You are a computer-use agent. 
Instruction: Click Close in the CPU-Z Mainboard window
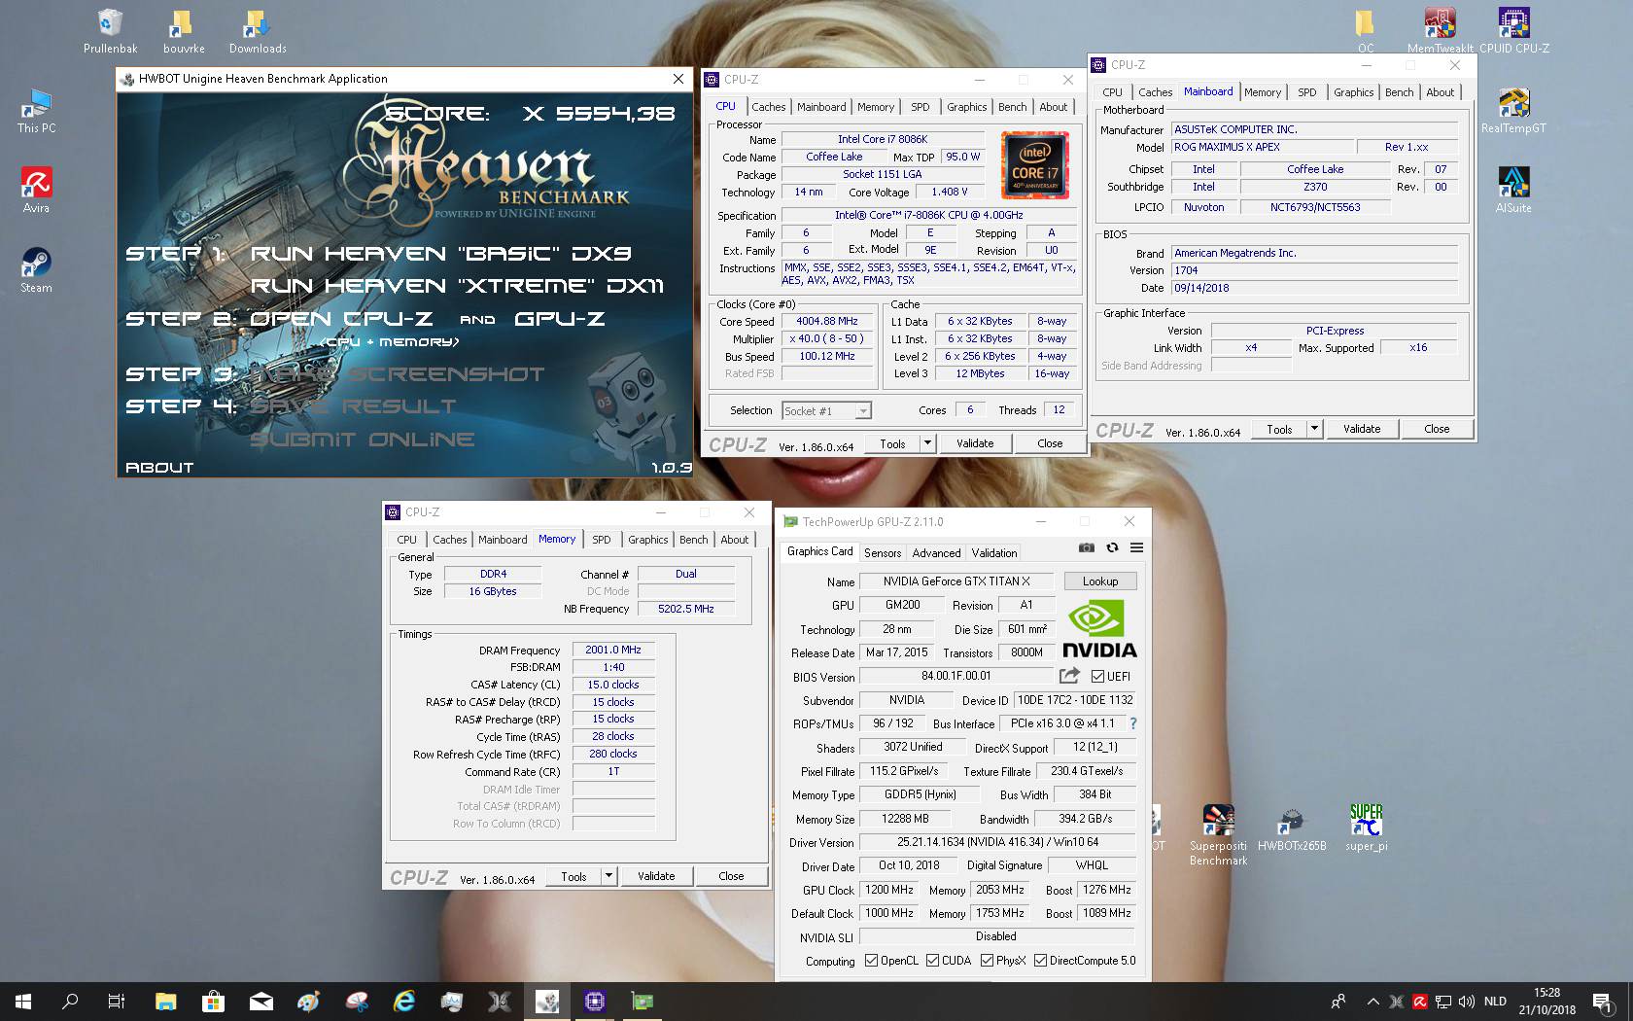click(1437, 429)
